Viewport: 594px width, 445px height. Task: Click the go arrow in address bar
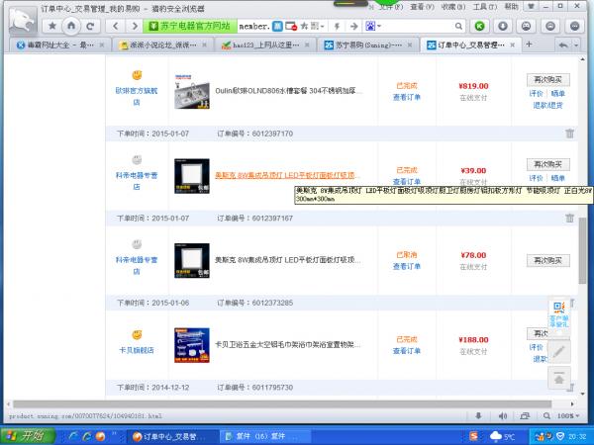[353, 26]
